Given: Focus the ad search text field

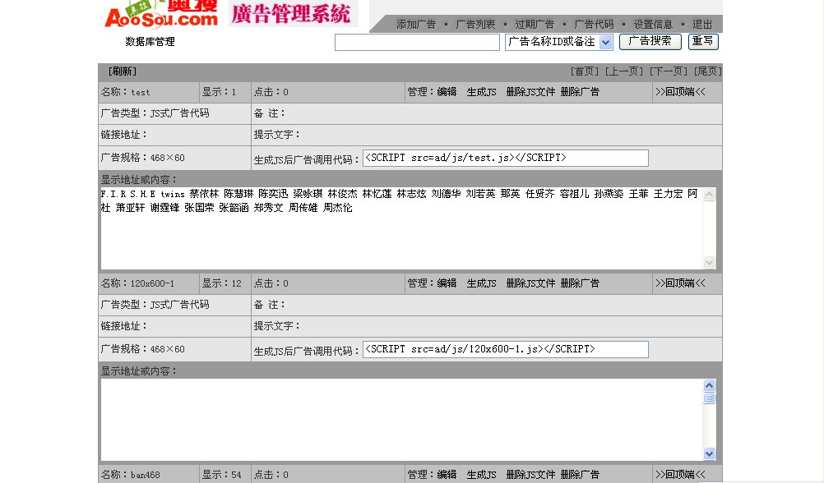Looking at the screenshot, I should [417, 42].
